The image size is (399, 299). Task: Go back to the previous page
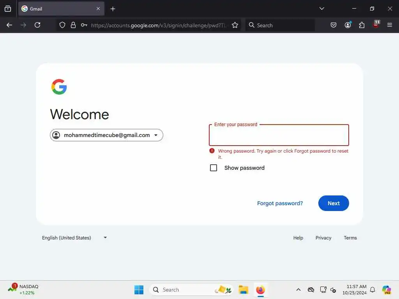(x=9, y=25)
